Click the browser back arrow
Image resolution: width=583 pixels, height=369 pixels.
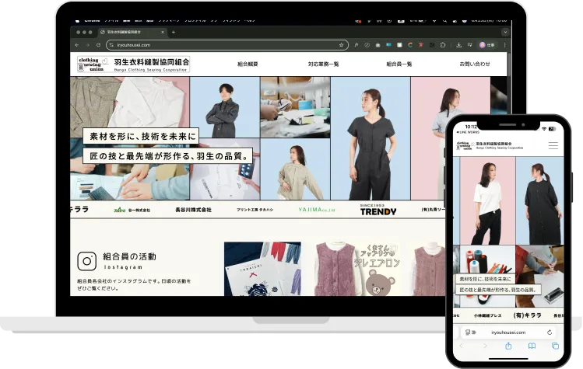[x=76, y=45]
